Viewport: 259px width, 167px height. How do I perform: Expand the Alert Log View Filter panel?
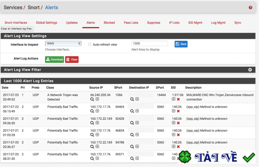pos(250,70)
